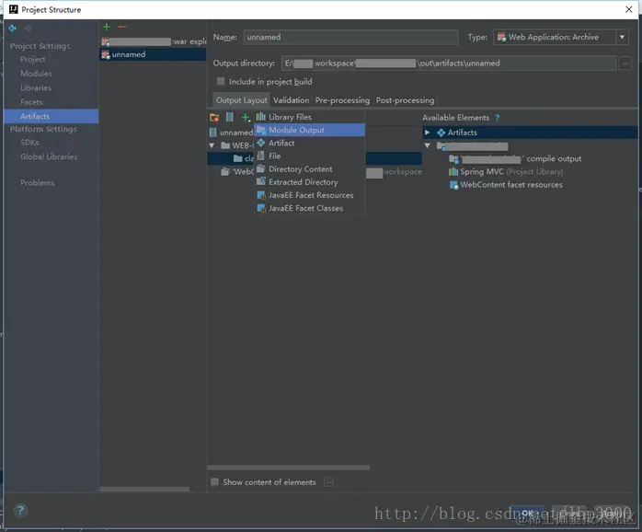Click the help question mark button
Image resolution: width=642 pixels, height=532 pixels.
click(20, 510)
